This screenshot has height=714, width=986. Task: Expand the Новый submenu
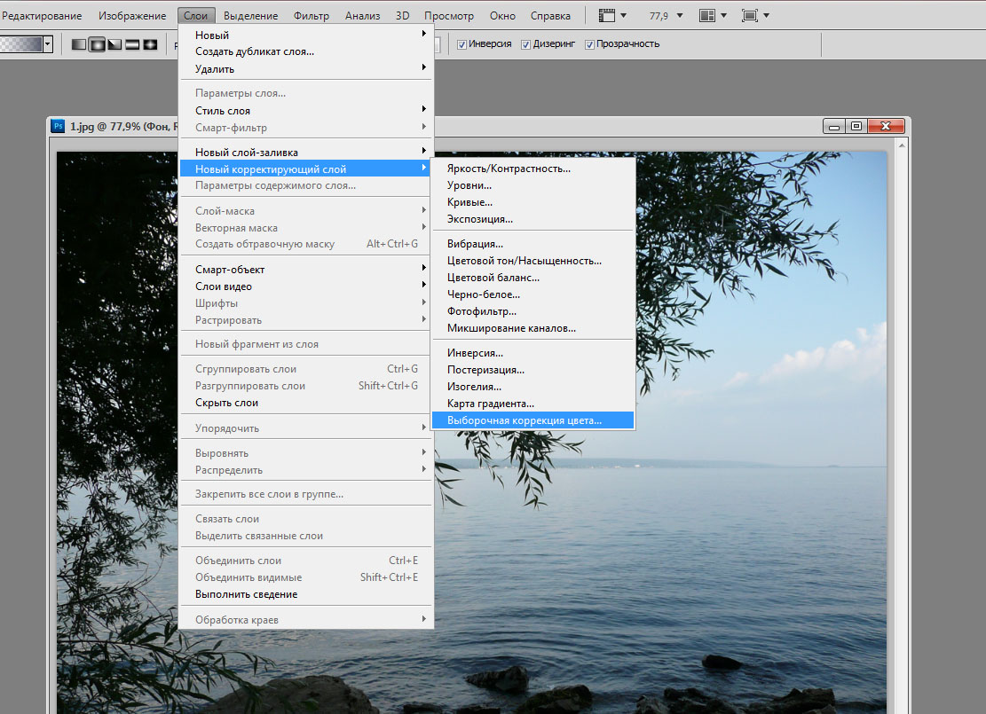point(305,35)
